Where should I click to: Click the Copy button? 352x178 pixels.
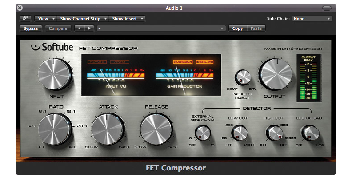pyautogui.click(x=237, y=28)
